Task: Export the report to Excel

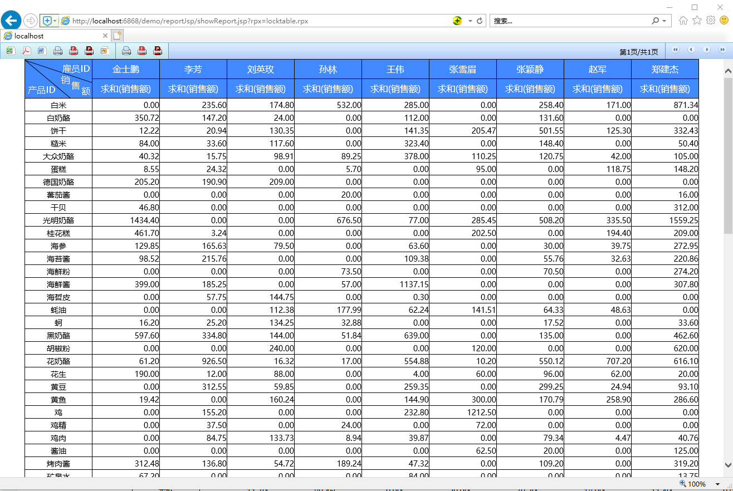Action: (x=11, y=51)
